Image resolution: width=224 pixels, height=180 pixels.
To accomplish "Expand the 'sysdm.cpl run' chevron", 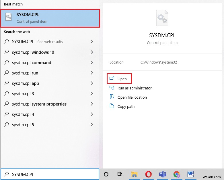I will pyautogui.click(x=92, y=73).
